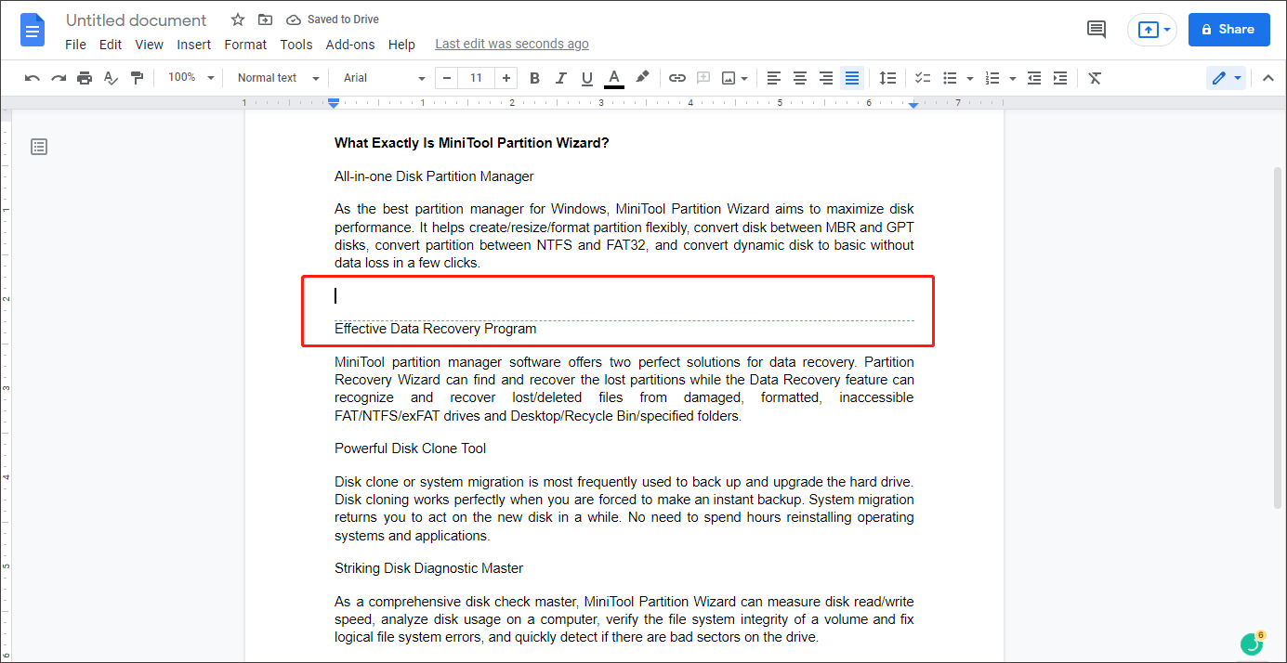Open comment history
This screenshot has height=663, width=1287.
click(x=1097, y=30)
